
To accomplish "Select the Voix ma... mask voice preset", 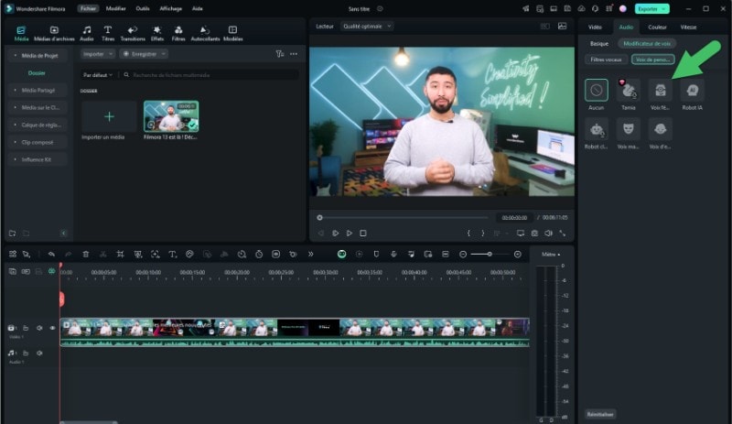I will 629,129.
